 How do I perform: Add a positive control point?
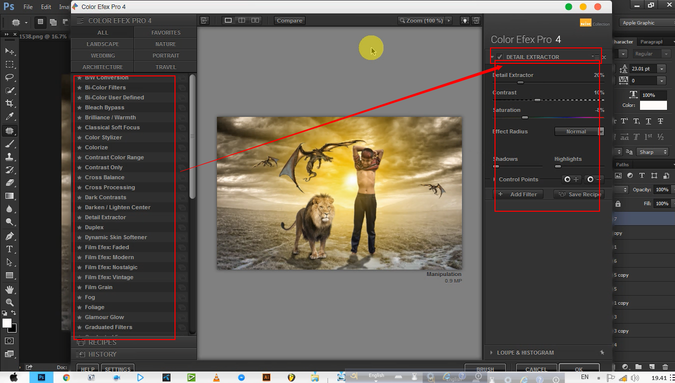[571, 179]
